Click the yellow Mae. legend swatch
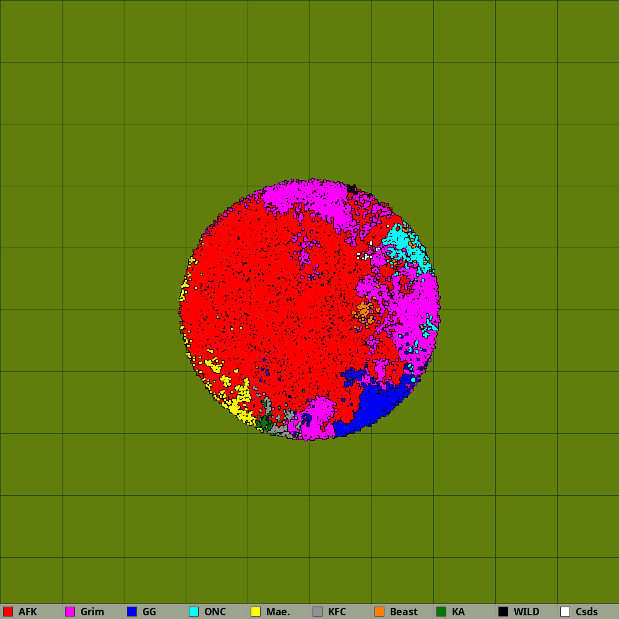619x619 pixels. [x=256, y=612]
